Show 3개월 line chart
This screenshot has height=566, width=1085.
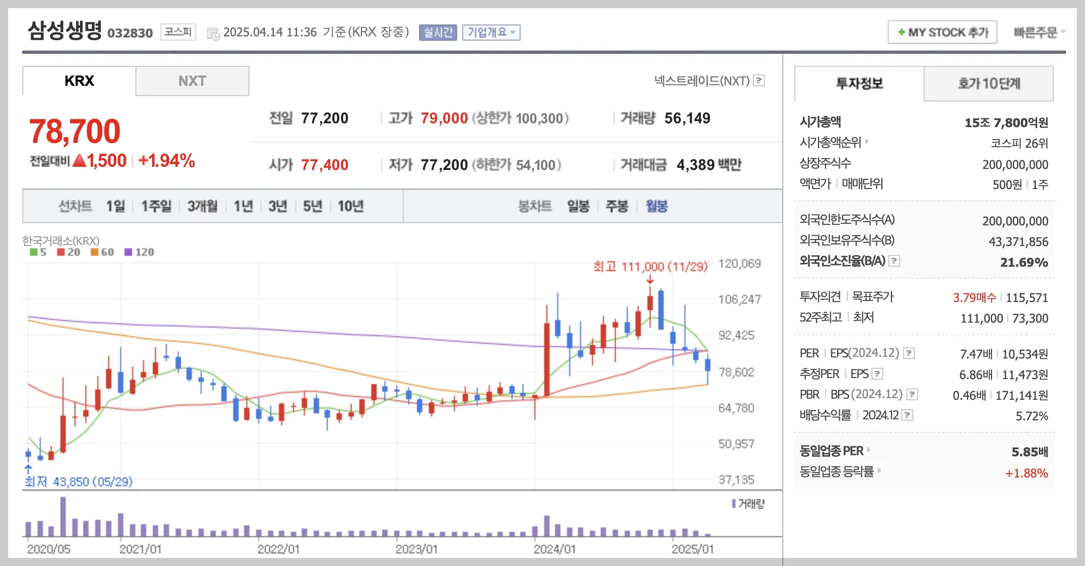[202, 206]
